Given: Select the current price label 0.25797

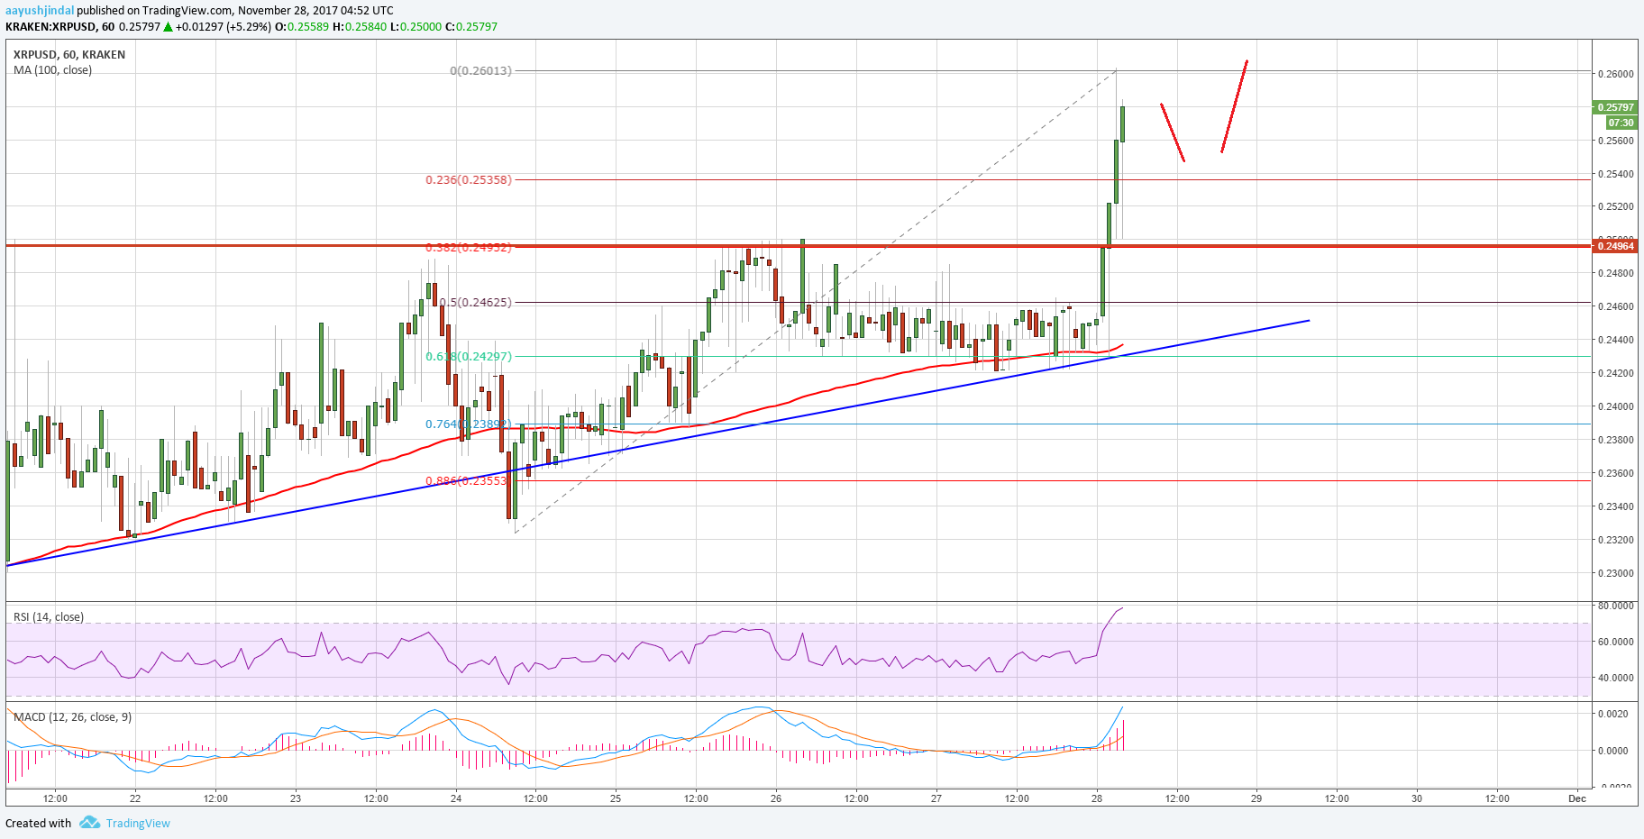Looking at the screenshot, I should 1615,107.
